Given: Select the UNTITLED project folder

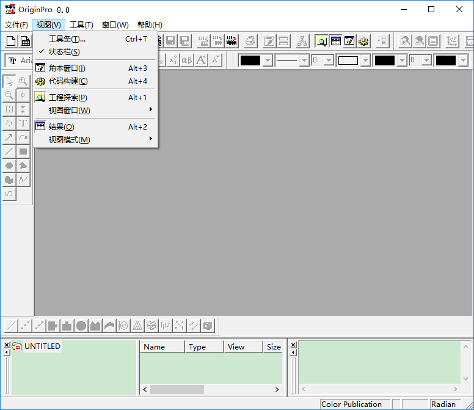Looking at the screenshot, I should click(x=42, y=346).
